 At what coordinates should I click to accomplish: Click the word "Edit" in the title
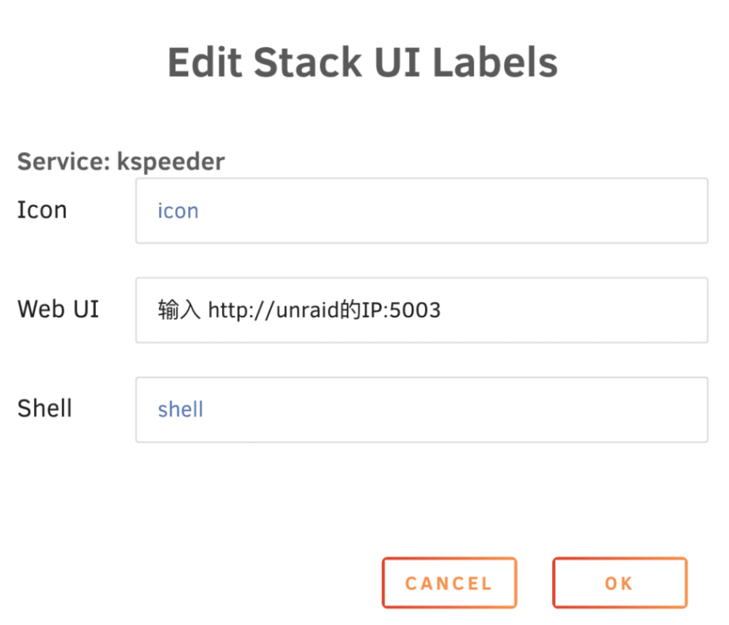coord(205,63)
